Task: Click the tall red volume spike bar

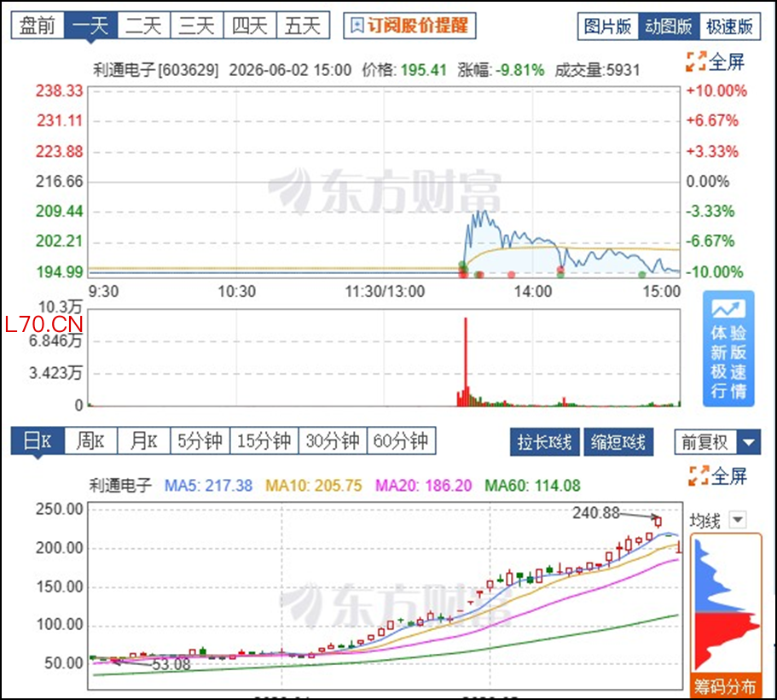Action: pyautogui.click(x=466, y=361)
